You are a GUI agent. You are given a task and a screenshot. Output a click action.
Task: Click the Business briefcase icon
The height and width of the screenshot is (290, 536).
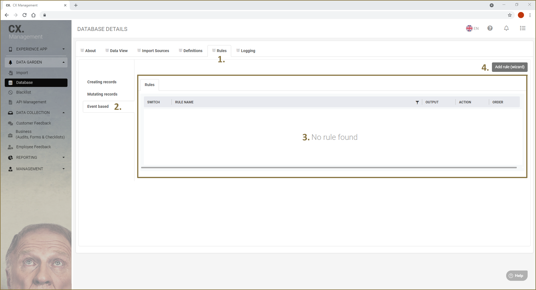coord(10,135)
